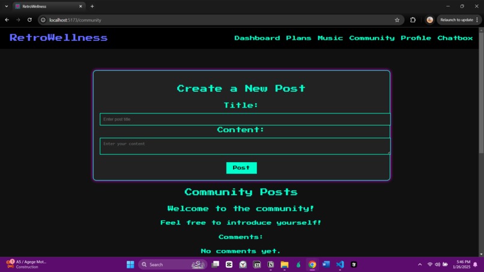Open the Dashboard nav link
The image size is (484, 272).
(x=257, y=38)
